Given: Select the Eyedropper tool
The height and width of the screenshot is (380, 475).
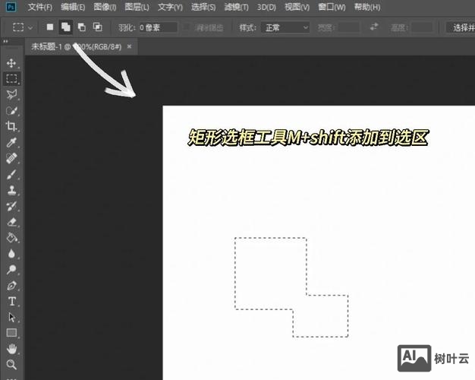Looking at the screenshot, I should coord(11,142).
